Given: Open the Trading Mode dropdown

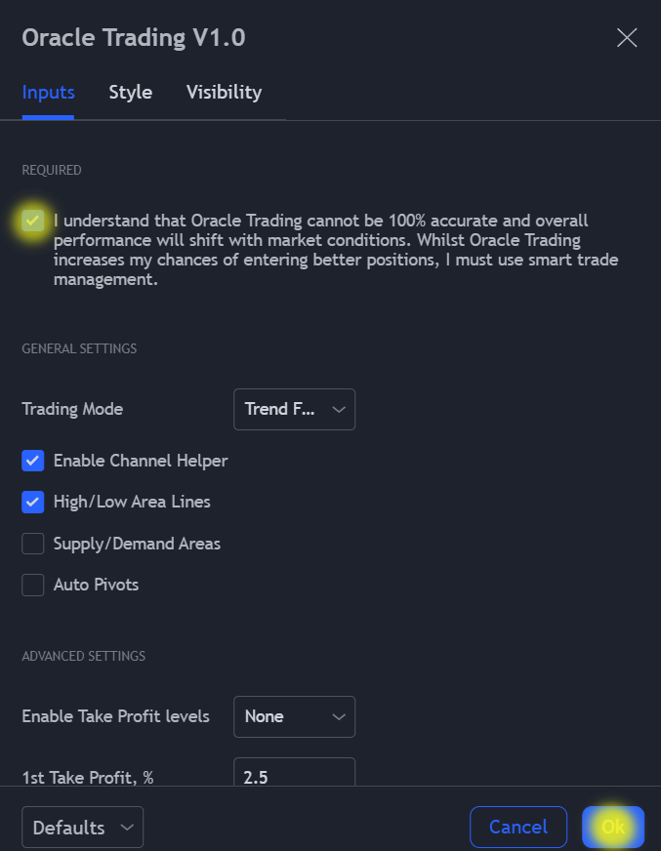Looking at the screenshot, I should pos(294,410).
